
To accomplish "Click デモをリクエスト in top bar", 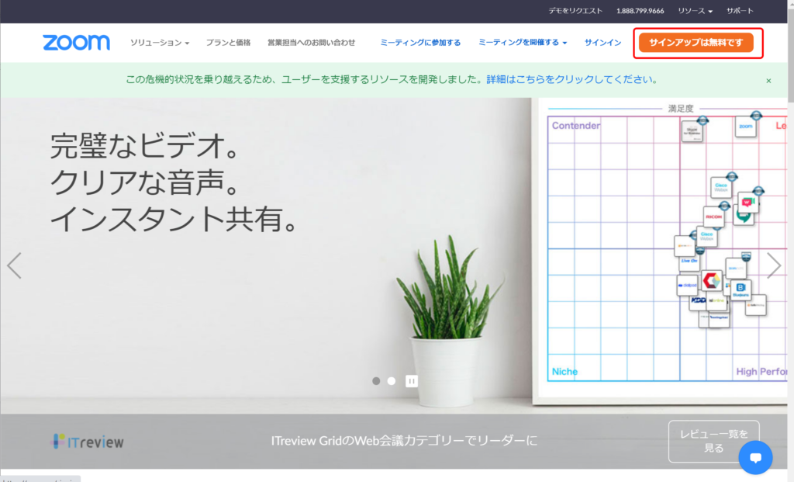I will [575, 11].
